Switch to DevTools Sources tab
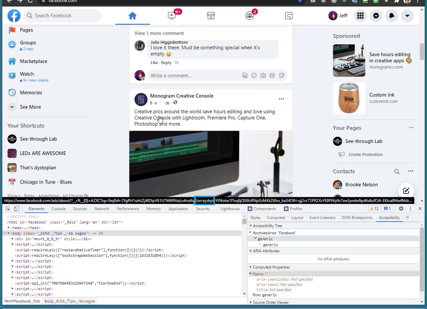This screenshot has height=309, width=427. point(80,209)
